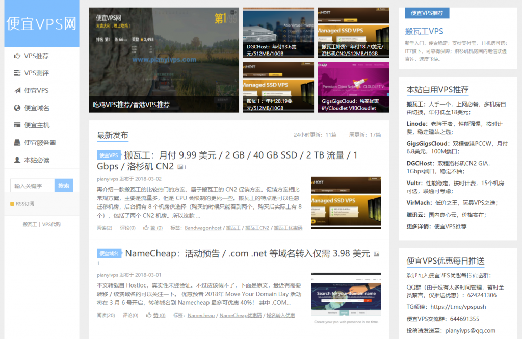Open 便宜主机 in the sidebar
522x339 pixels.
tap(37, 125)
